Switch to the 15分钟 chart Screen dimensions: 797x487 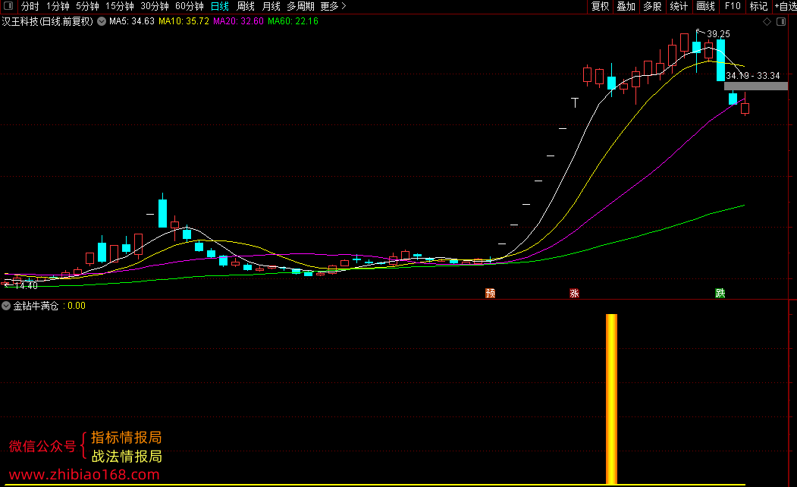coord(120,6)
